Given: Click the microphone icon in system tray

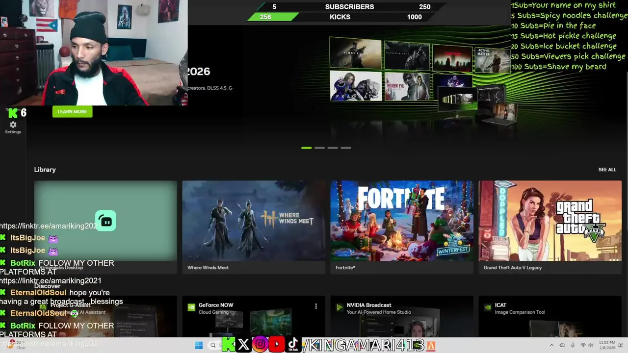Looking at the screenshot, I should (x=573, y=345).
